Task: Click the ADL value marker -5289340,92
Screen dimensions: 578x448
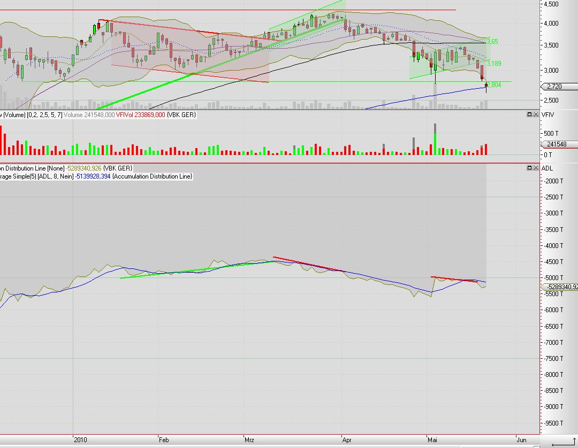Action: [560, 287]
